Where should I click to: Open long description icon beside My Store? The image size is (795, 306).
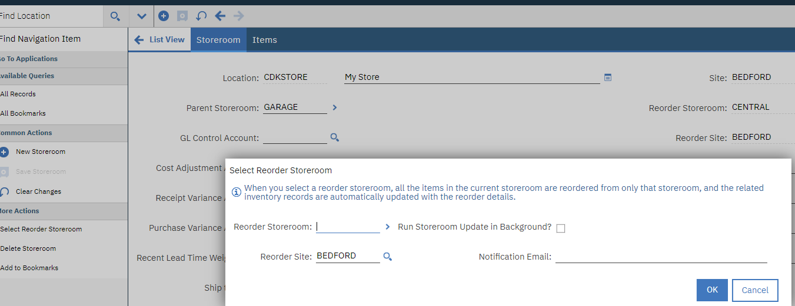point(608,77)
